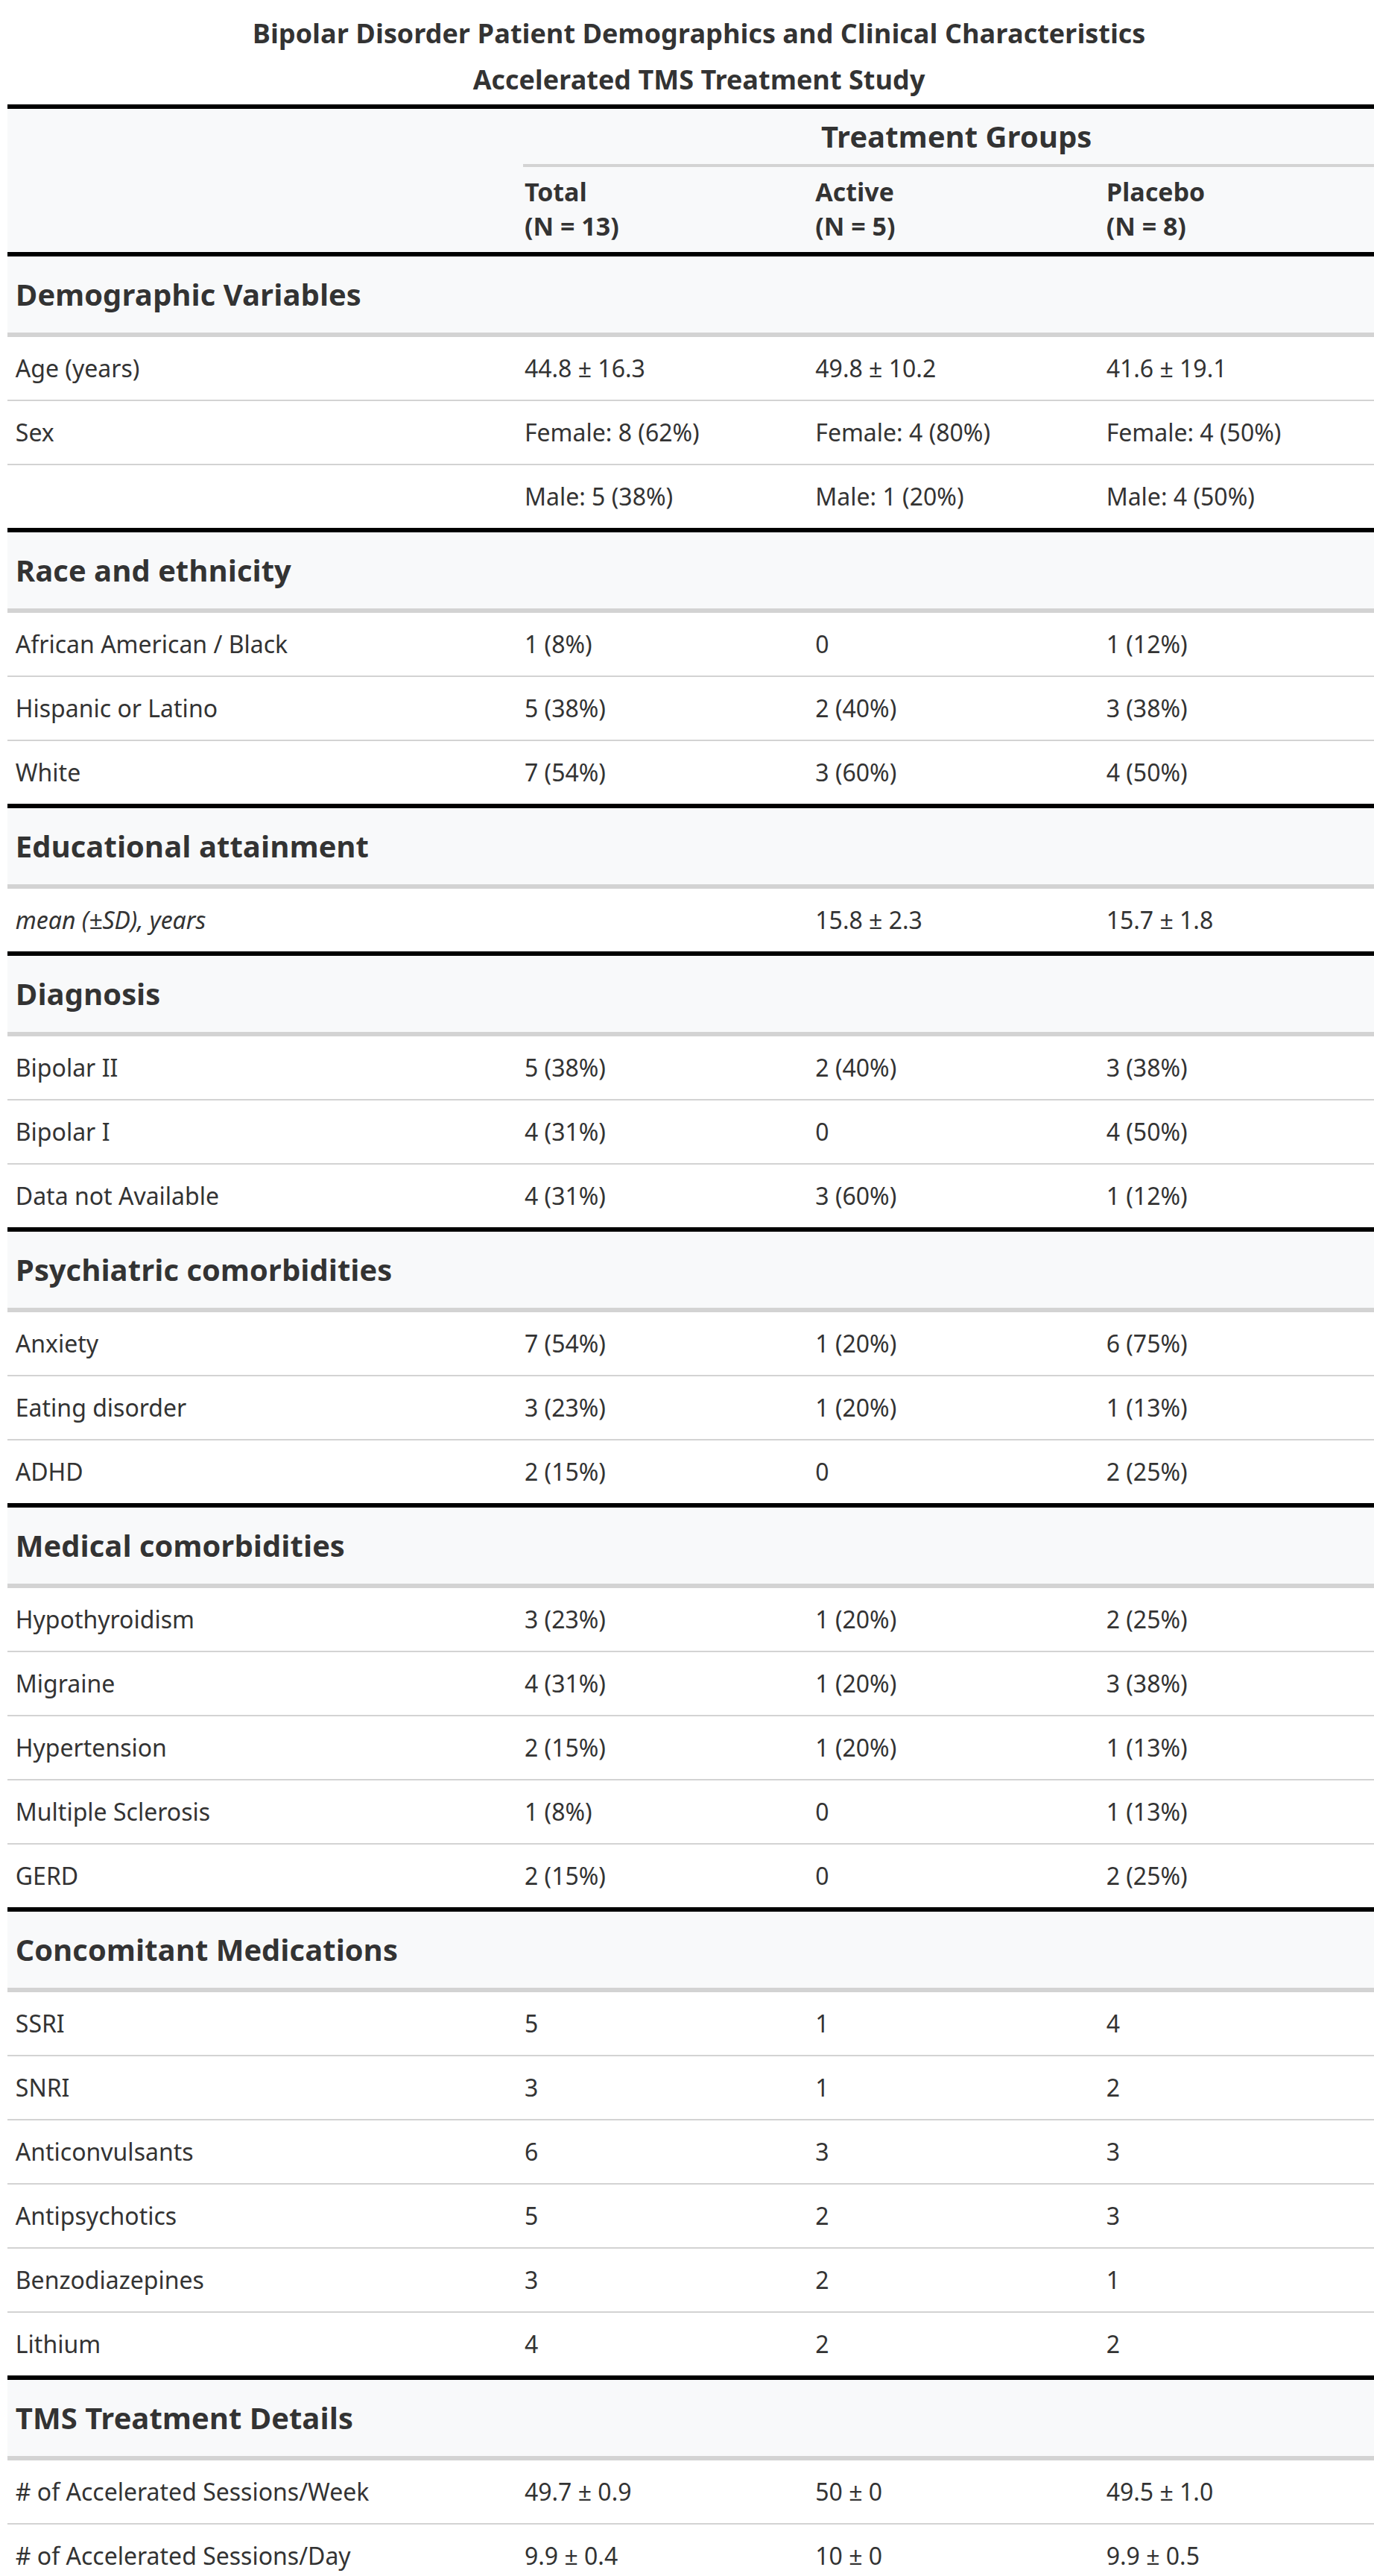
Task: Select the Placebo (N = 8) column header
Action: [x=1154, y=209]
